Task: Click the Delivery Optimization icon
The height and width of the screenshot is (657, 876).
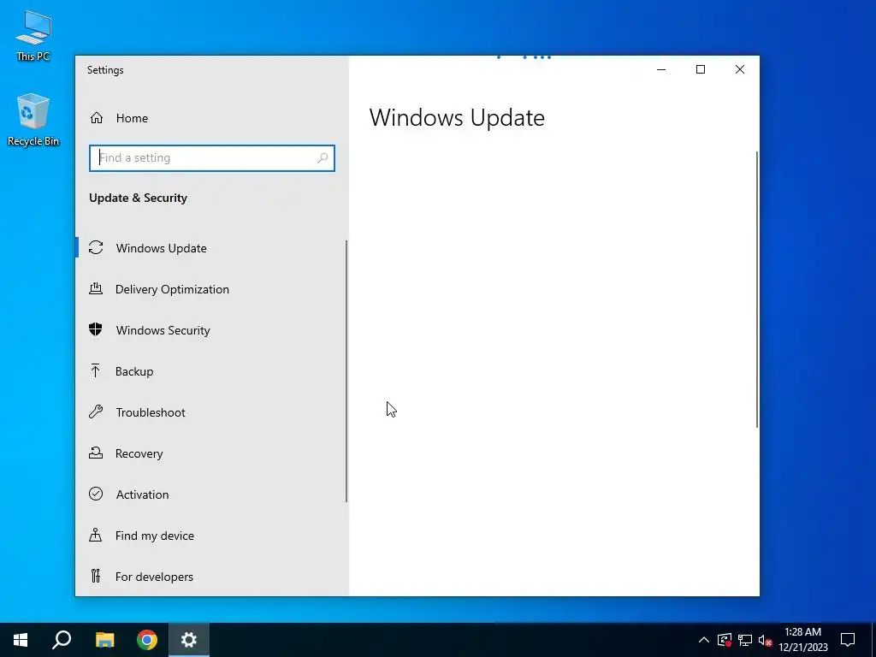Action: 96,289
